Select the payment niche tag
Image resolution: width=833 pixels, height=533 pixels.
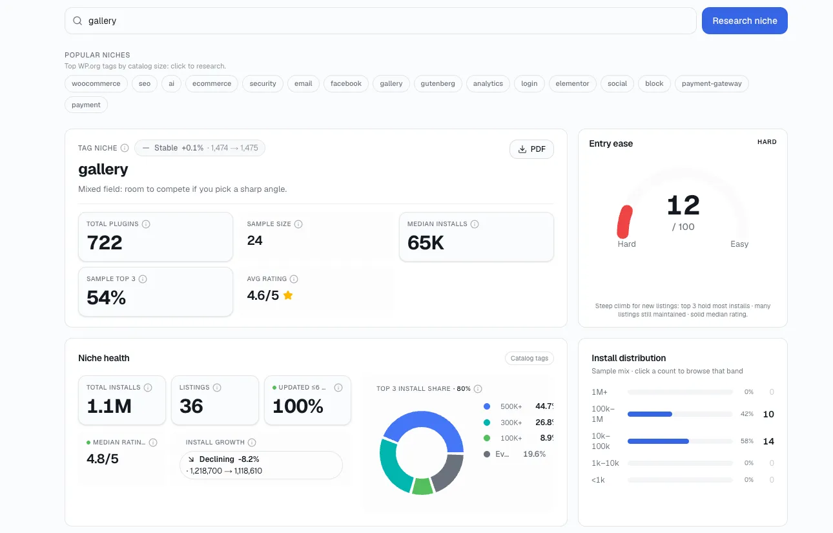pos(86,105)
